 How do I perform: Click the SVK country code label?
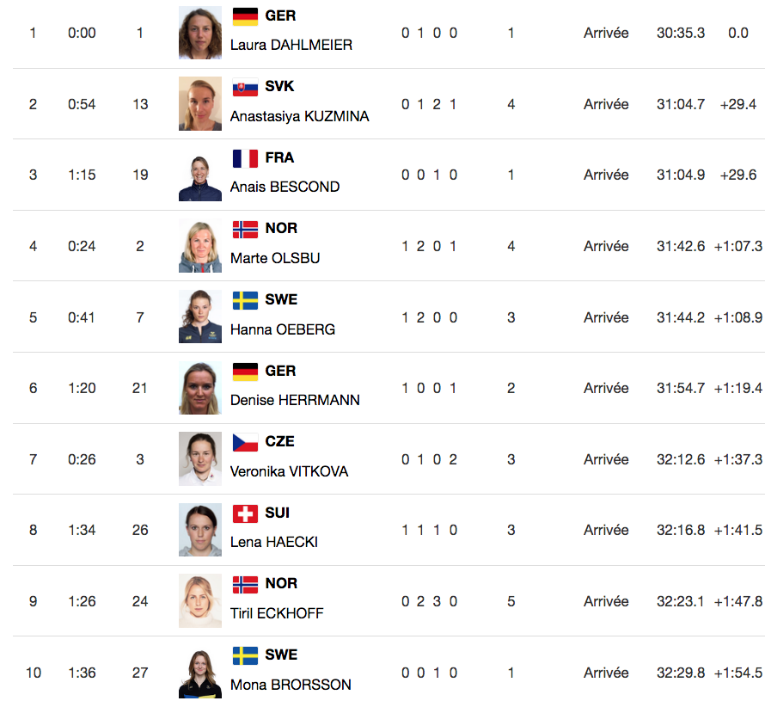point(279,86)
